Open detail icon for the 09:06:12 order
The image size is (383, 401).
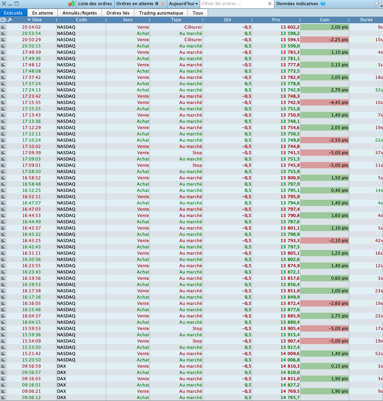(x=3, y=397)
